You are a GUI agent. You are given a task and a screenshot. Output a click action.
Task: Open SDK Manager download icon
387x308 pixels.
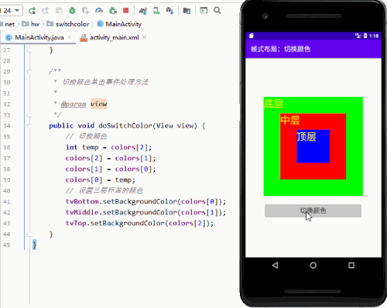[x=170, y=11]
